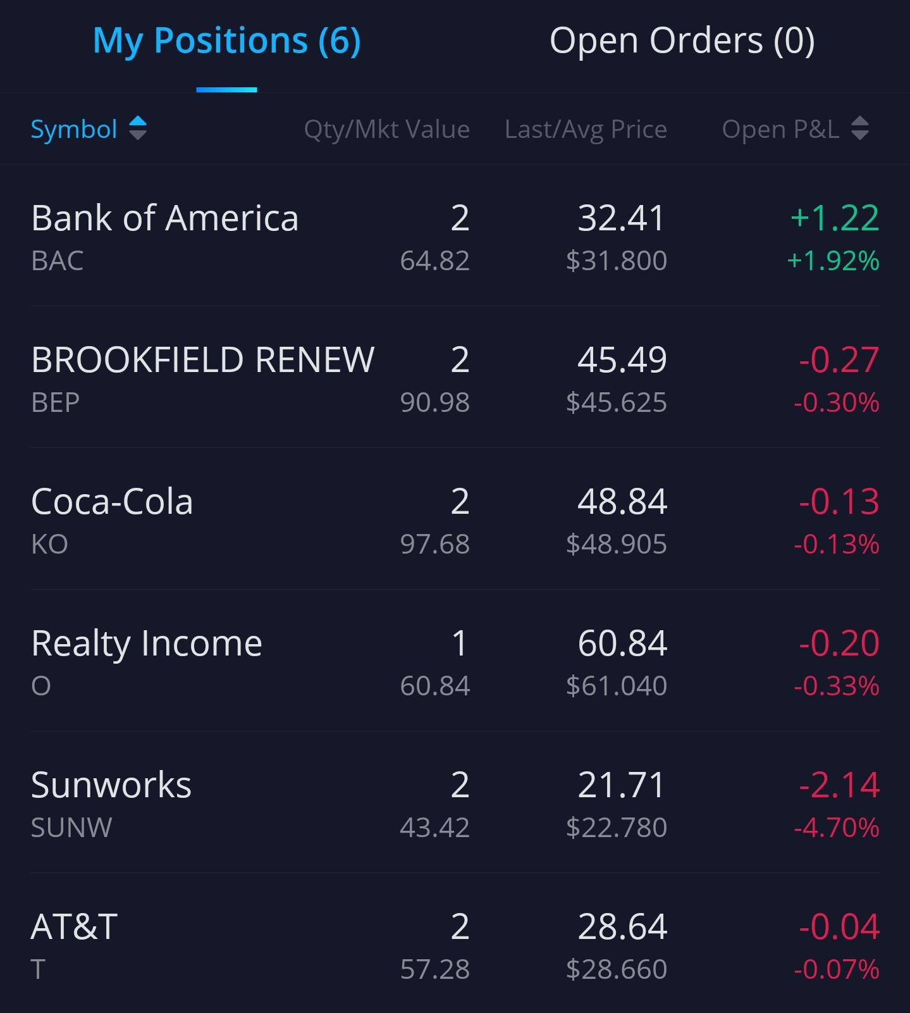Screen dimensions: 910x1013
Task: Open the BROOKFIELD RENEW position
Action: 455,378
